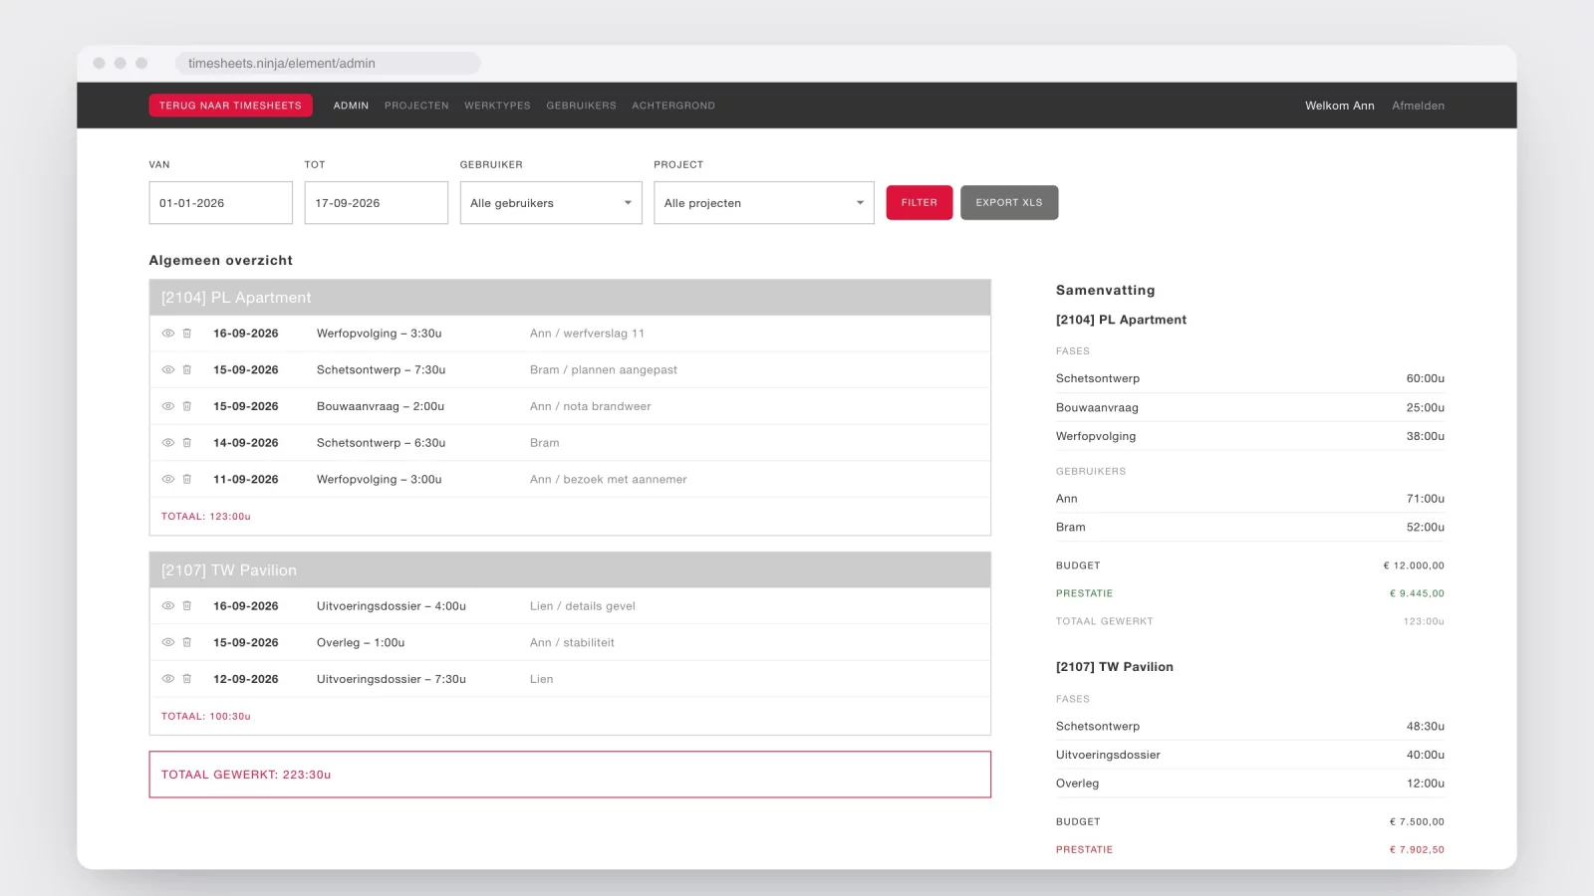This screenshot has height=896, width=1594.
Task: Go to the Admin menu item
Action: [x=351, y=106]
